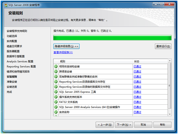Click check icon for 实例名称 rule

coord(56,112)
